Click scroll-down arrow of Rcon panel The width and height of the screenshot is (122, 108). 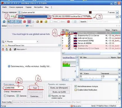click(x=119, y=98)
